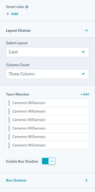
Task: Collapse the Layout Choices section chevron
Action: (x=86, y=30)
